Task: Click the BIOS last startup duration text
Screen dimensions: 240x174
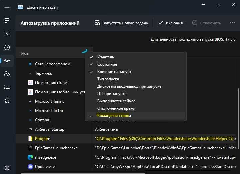Action: click(193, 39)
